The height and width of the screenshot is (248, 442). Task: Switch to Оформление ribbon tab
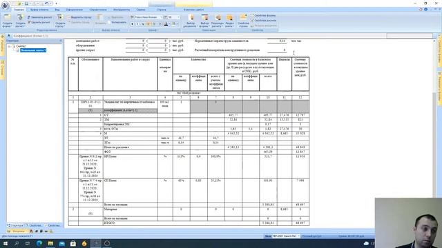tap(75, 10)
